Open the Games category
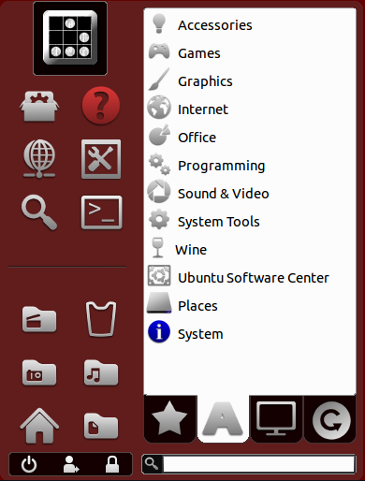The height and width of the screenshot is (481, 365). tap(250, 53)
